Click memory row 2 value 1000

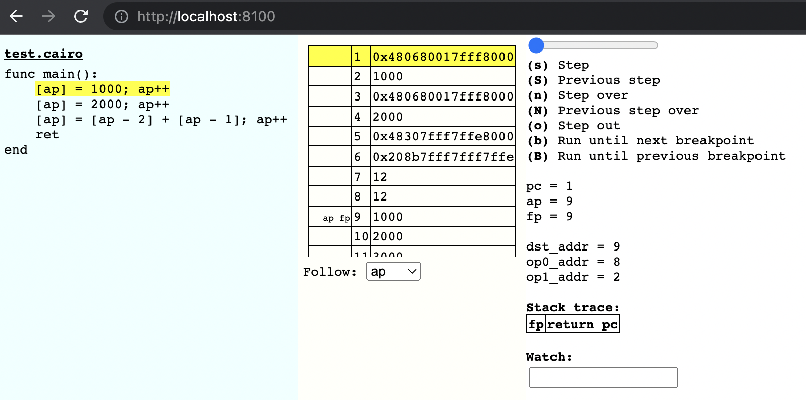pyautogui.click(x=443, y=76)
